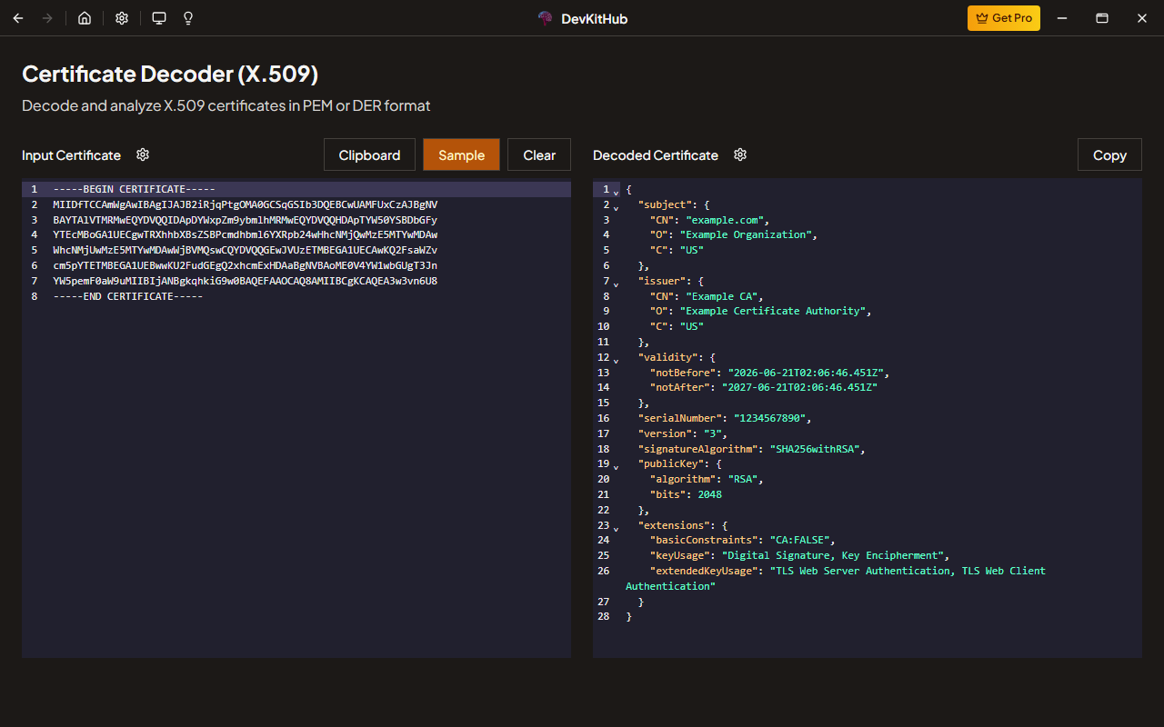Open the home icon in the title bar

(x=85, y=18)
